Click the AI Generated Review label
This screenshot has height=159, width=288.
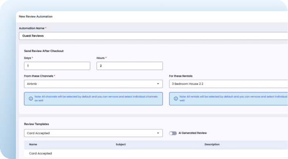(x=193, y=133)
